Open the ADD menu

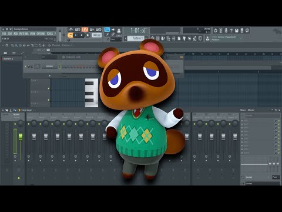pyautogui.click(x=16, y=34)
